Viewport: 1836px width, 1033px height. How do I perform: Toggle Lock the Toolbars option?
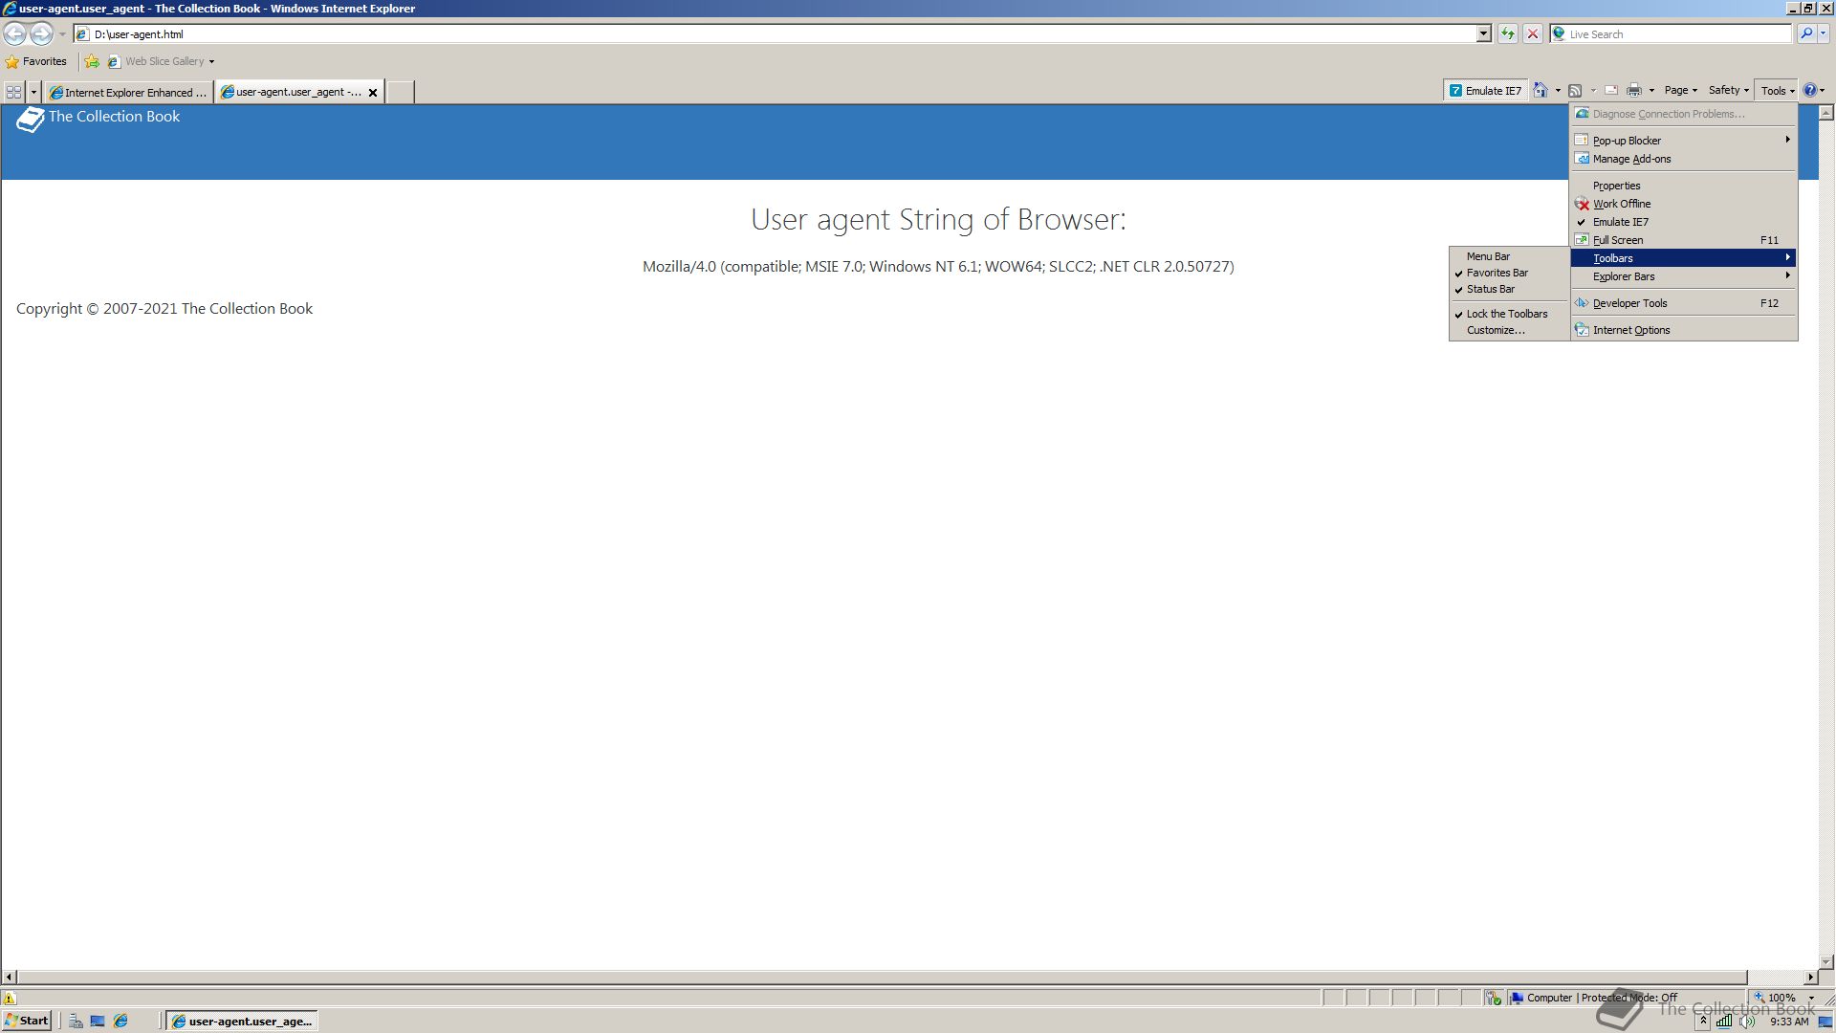click(1510, 314)
